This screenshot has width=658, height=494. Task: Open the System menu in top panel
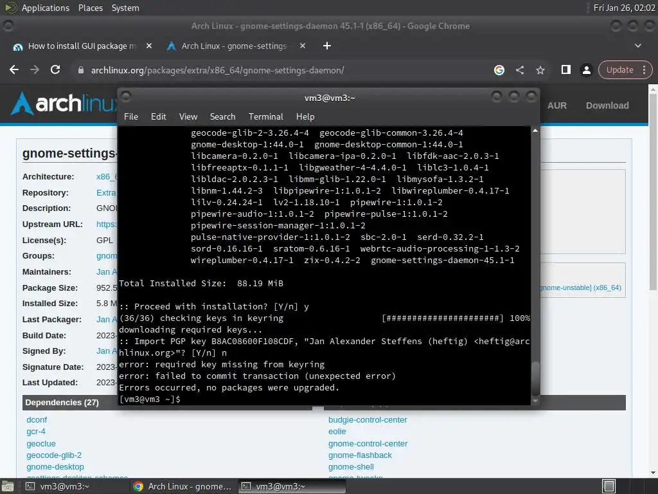click(125, 8)
